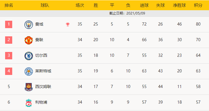Click the Chelsea club crest
The height and width of the screenshot is (111, 209).
tap(29, 56)
